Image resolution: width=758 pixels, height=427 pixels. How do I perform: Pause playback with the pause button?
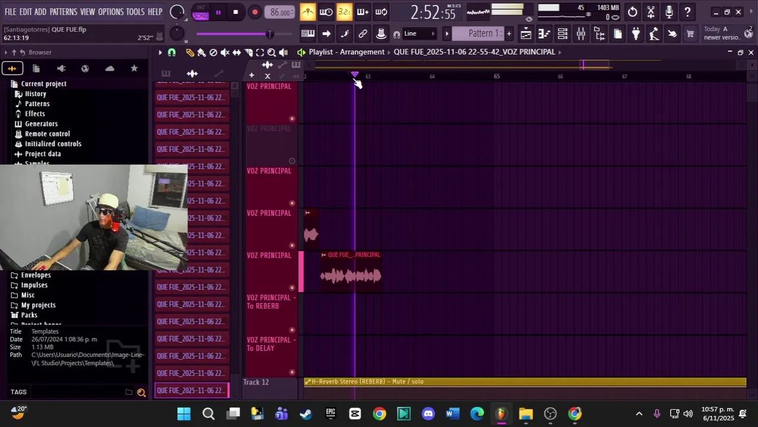pos(218,12)
